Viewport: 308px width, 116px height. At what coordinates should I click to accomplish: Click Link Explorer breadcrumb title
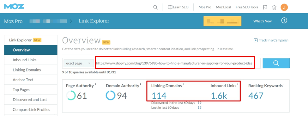(x=94, y=21)
